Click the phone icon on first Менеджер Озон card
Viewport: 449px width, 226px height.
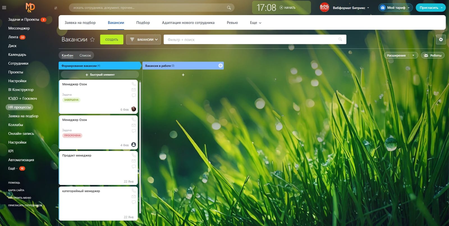tap(134, 84)
